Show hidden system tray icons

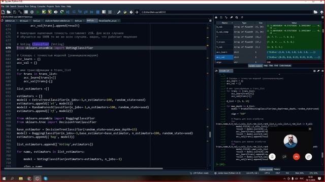coord(284,178)
